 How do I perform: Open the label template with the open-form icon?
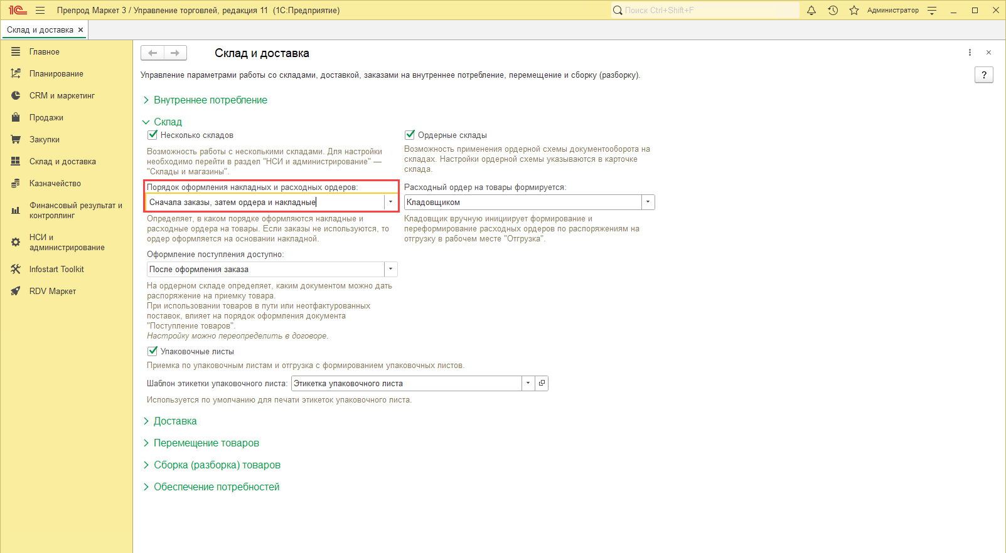542,383
